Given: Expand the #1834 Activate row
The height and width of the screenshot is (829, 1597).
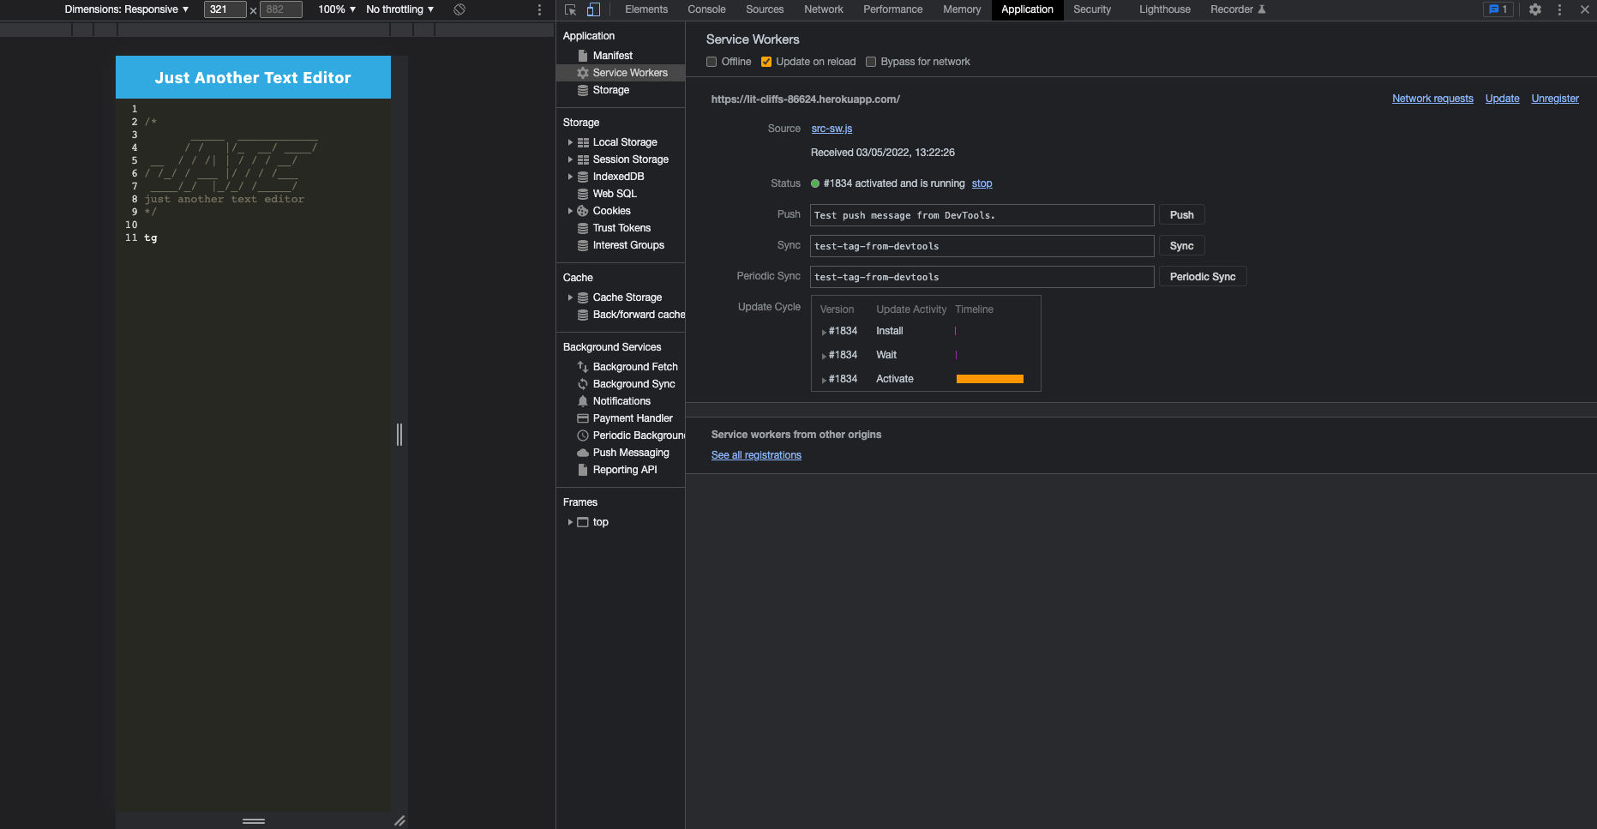Looking at the screenshot, I should coord(824,380).
